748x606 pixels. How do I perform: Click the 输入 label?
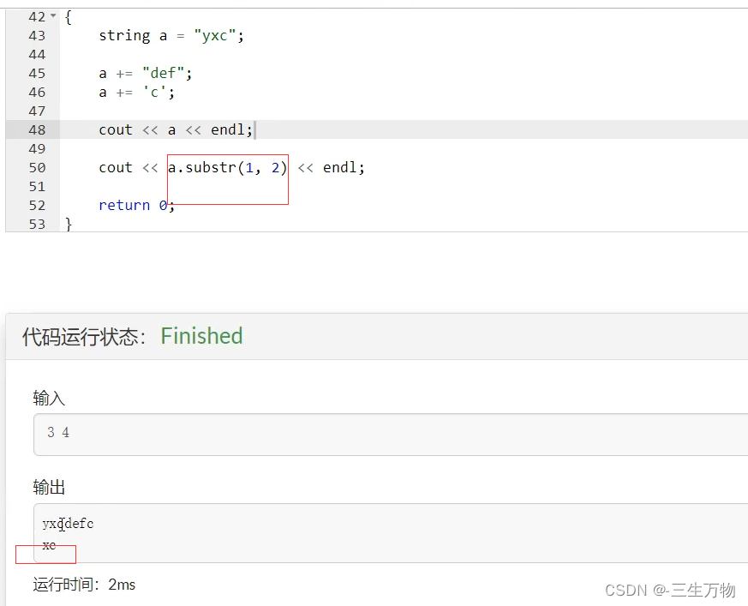[x=49, y=398]
